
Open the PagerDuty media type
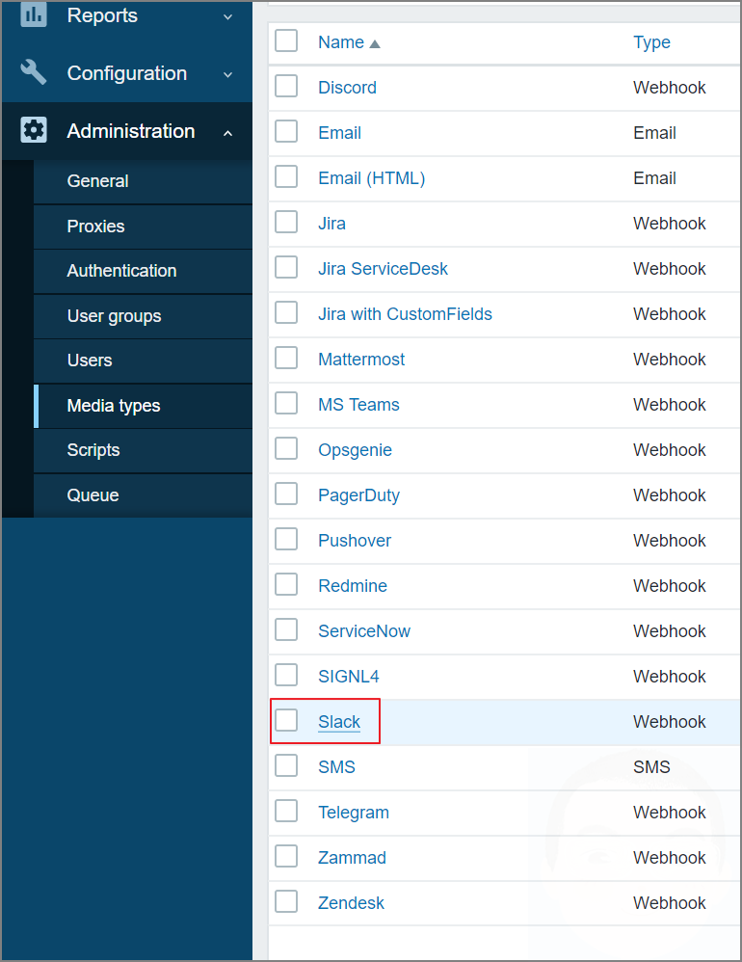point(358,494)
